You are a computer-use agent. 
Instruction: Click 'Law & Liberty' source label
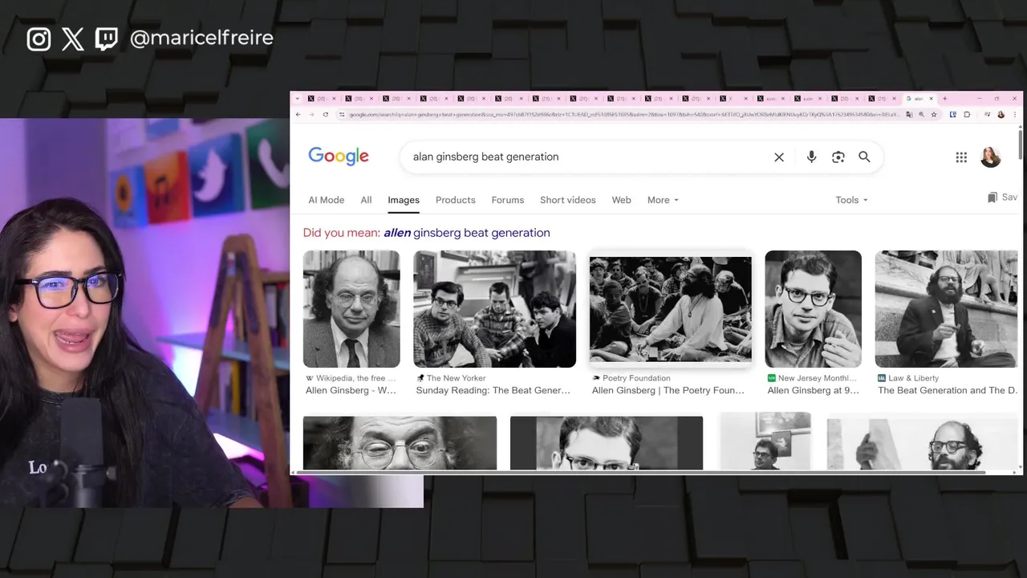pyautogui.click(x=914, y=378)
